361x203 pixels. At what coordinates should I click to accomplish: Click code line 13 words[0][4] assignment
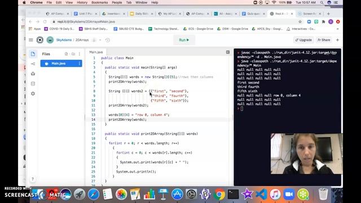[x=139, y=115]
